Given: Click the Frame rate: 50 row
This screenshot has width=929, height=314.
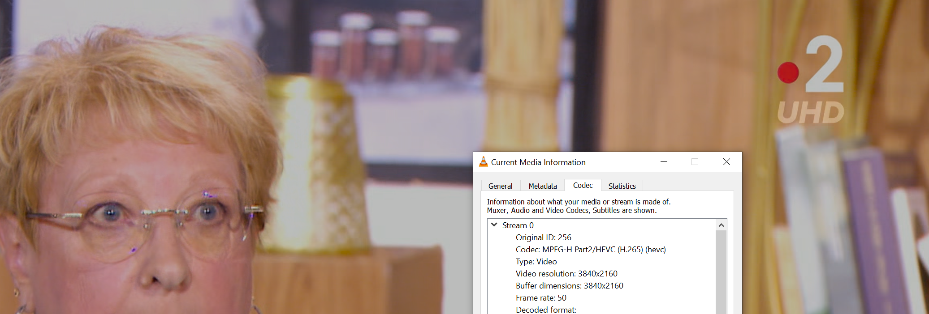Looking at the screenshot, I should pos(540,298).
